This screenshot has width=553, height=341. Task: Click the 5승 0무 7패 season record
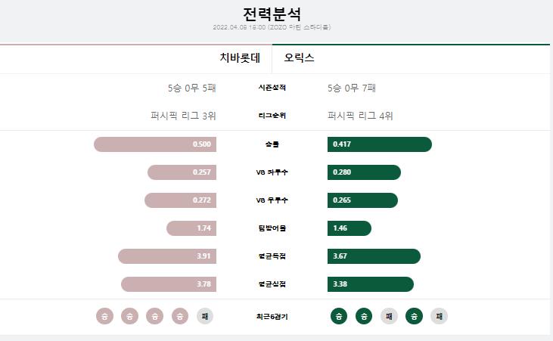352,88
